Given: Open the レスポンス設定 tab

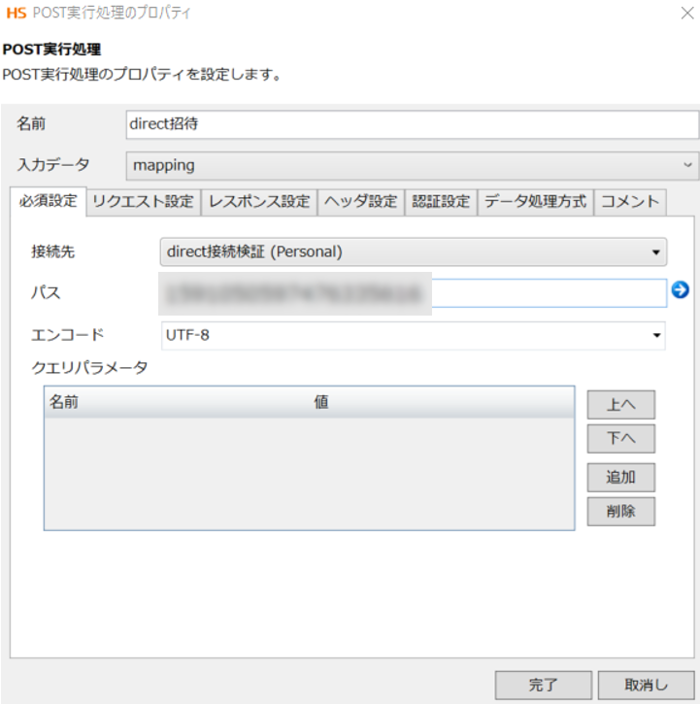Looking at the screenshot, I should click(x=259, y=202).
